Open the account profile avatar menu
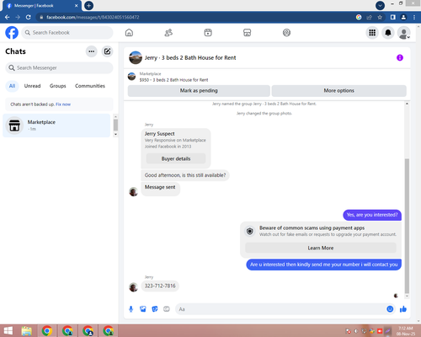 (x=404, y=33)
